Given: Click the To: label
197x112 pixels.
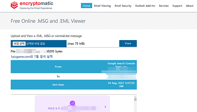Looking at the screenshot, I should (x=58, y=76).
